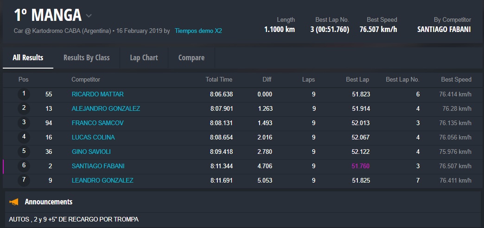Screen dimensions: 484x228
Task: Expand the 1º MANGA session dropdown
Action: [89, 16]
